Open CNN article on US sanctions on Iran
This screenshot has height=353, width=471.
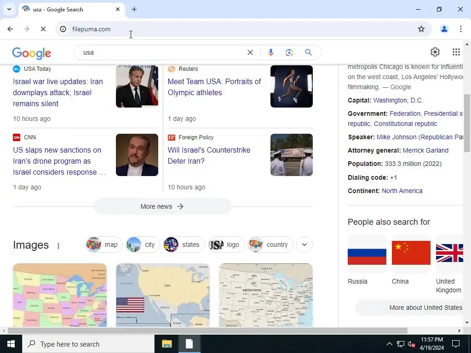click(59, 161)
